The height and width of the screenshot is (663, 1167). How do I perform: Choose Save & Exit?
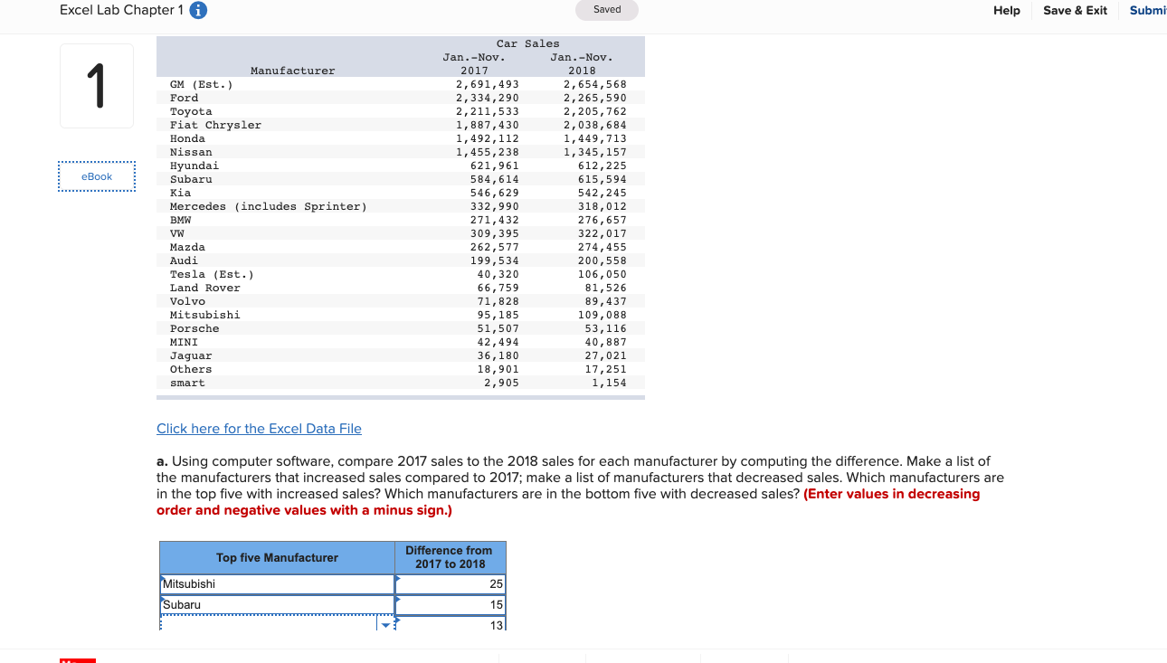[x=1075, y=11]
